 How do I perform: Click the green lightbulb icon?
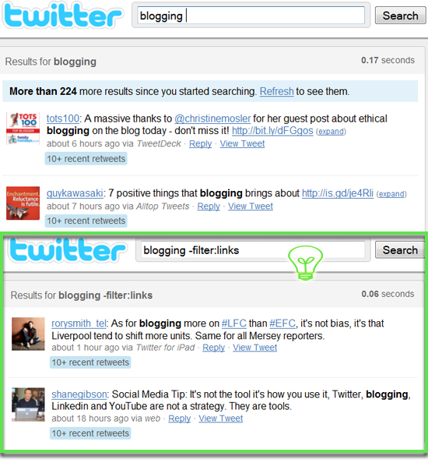pos(305,263)
